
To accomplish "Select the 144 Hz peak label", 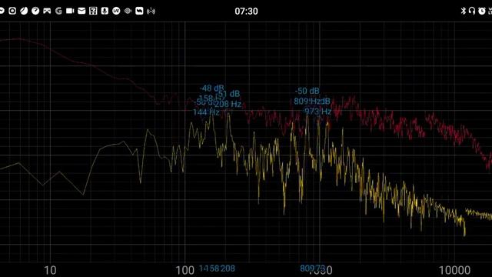I will pos(206,112).
